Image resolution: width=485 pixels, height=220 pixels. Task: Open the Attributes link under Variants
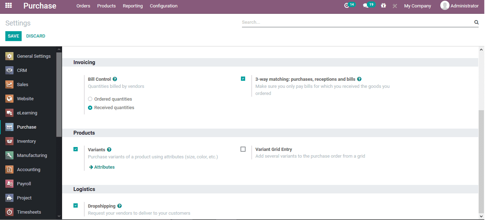102,167
